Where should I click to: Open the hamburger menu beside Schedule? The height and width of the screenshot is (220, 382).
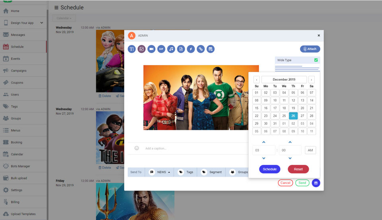[56, 8]
